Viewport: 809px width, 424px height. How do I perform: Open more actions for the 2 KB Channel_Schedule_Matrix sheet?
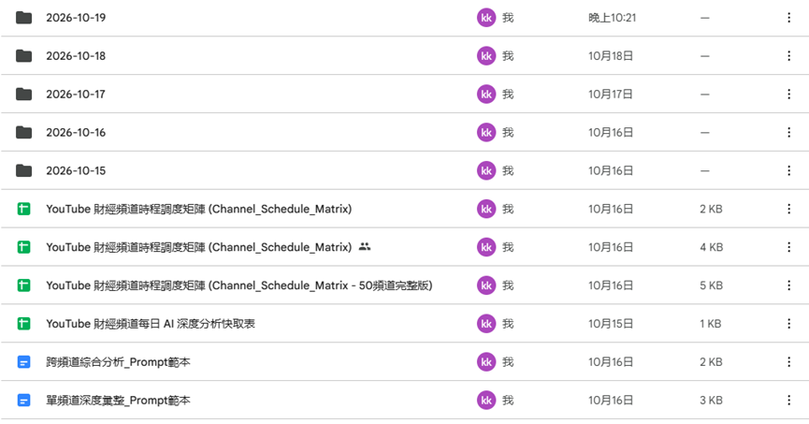point(788,209)
